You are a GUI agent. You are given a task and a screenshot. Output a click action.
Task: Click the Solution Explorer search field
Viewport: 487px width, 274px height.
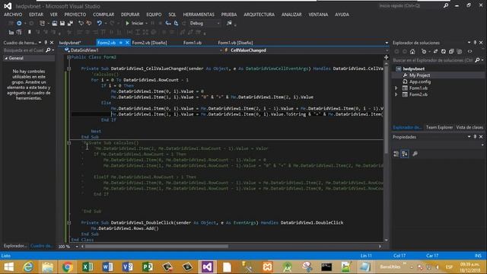click(x=433, y=60)
